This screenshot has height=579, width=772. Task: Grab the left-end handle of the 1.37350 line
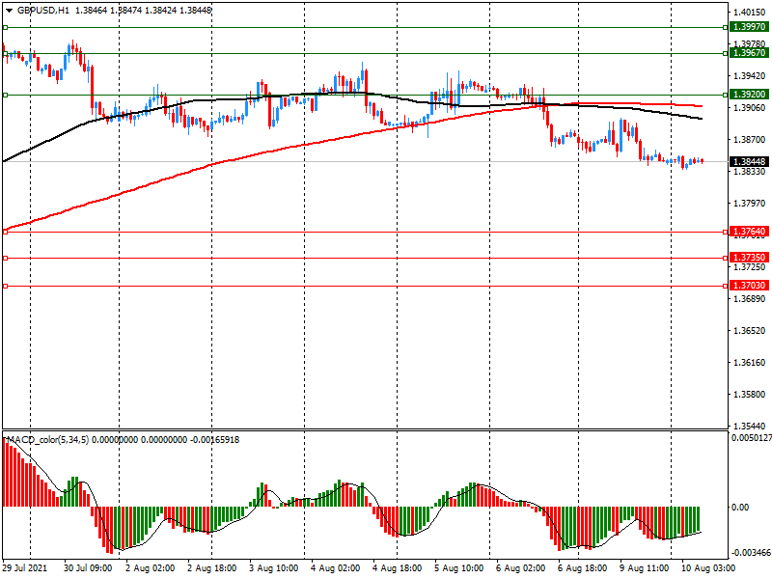[x=6, y=258]
